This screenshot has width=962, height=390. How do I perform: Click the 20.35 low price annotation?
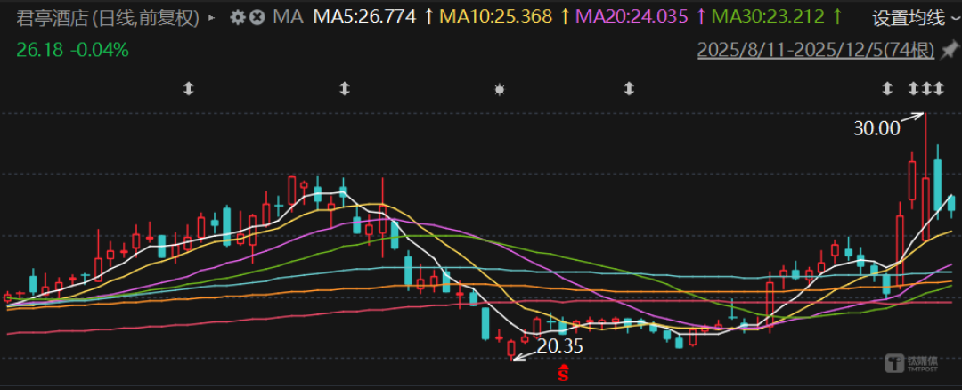[560, 346]
